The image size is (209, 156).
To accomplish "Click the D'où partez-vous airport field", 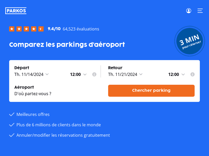I will 33,94.
